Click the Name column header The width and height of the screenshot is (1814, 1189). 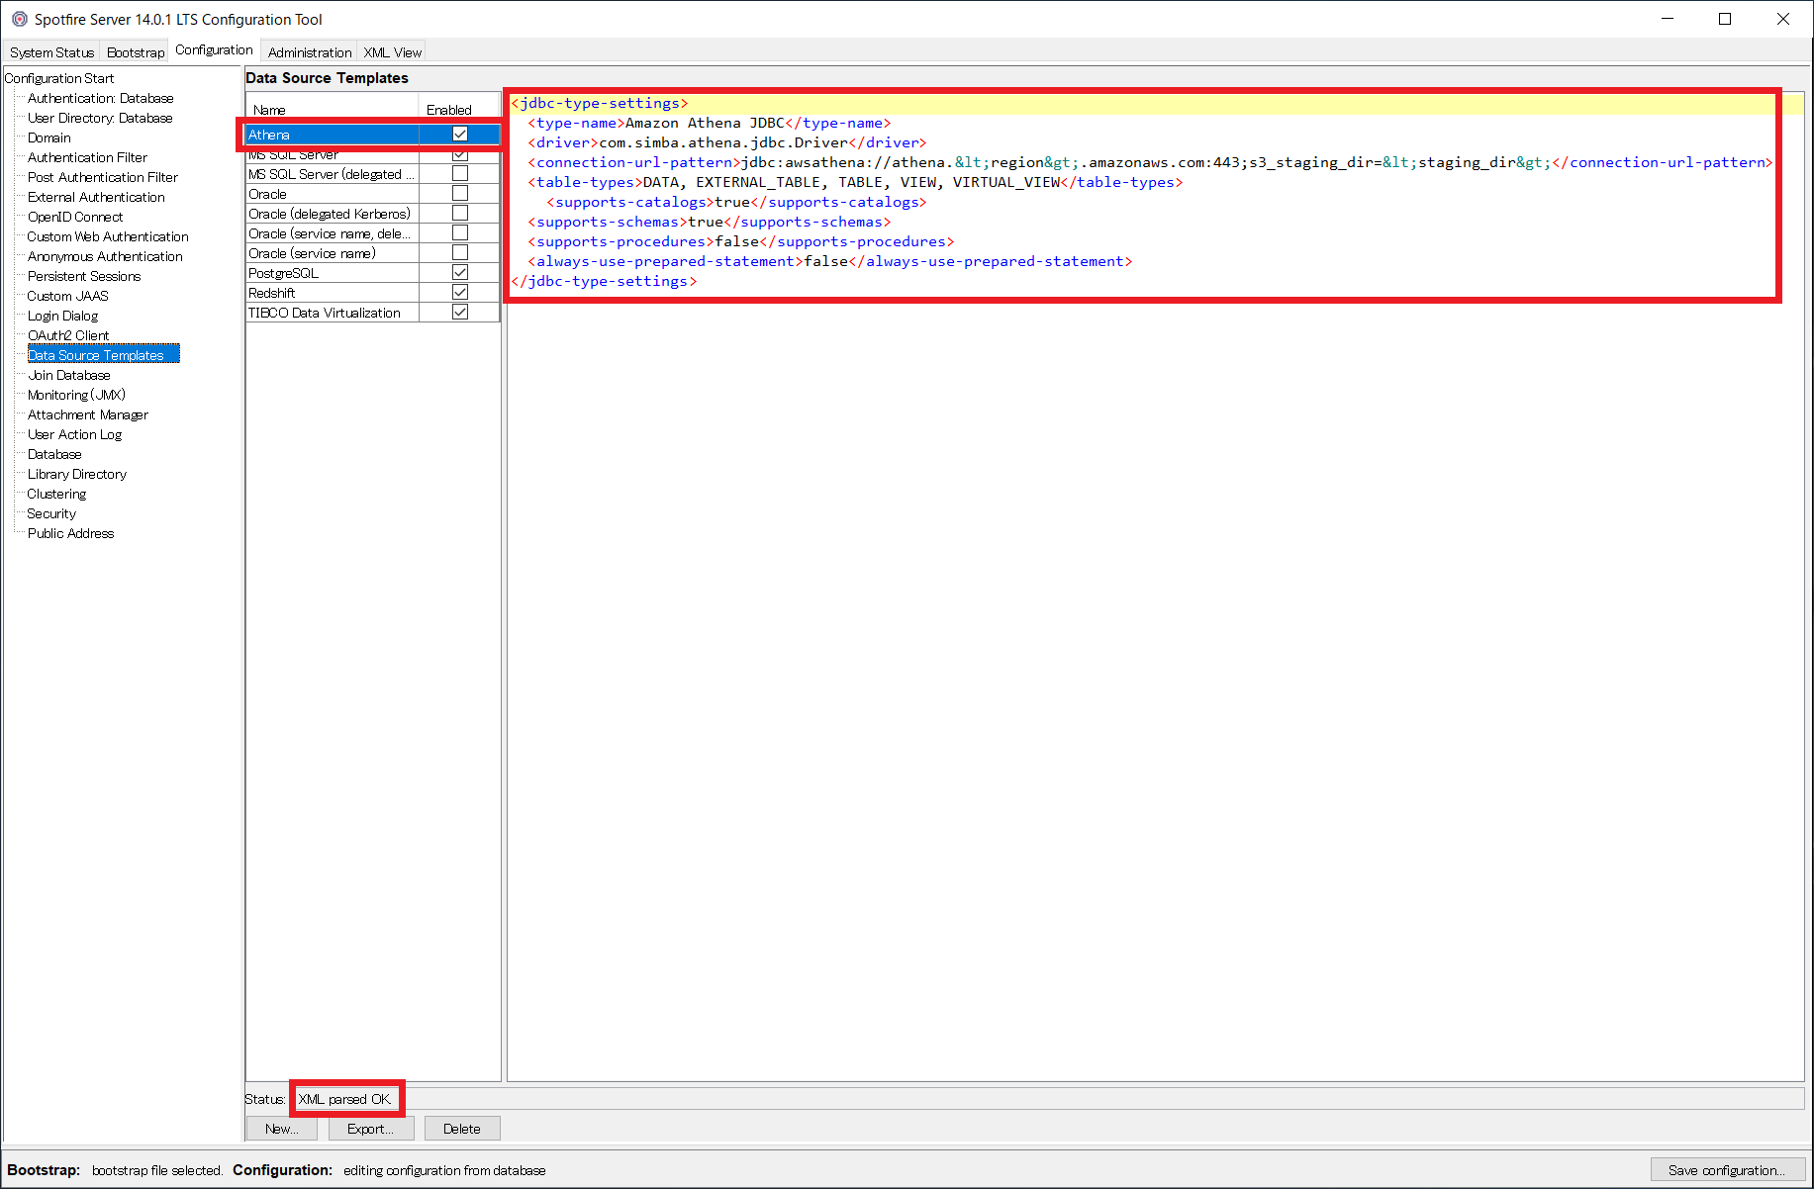click(333, 109)
